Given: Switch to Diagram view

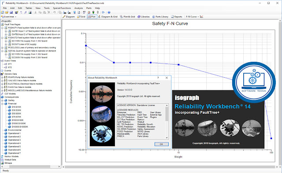Looking at the screenshot, I should 69,17.
